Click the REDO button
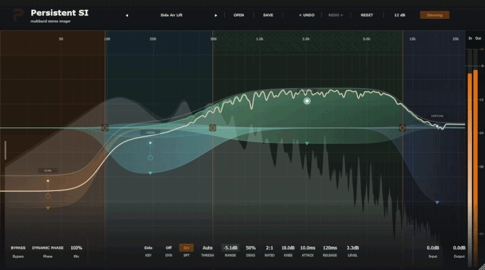The width and height of the screenshot is (485, 270). coord(335,15)
